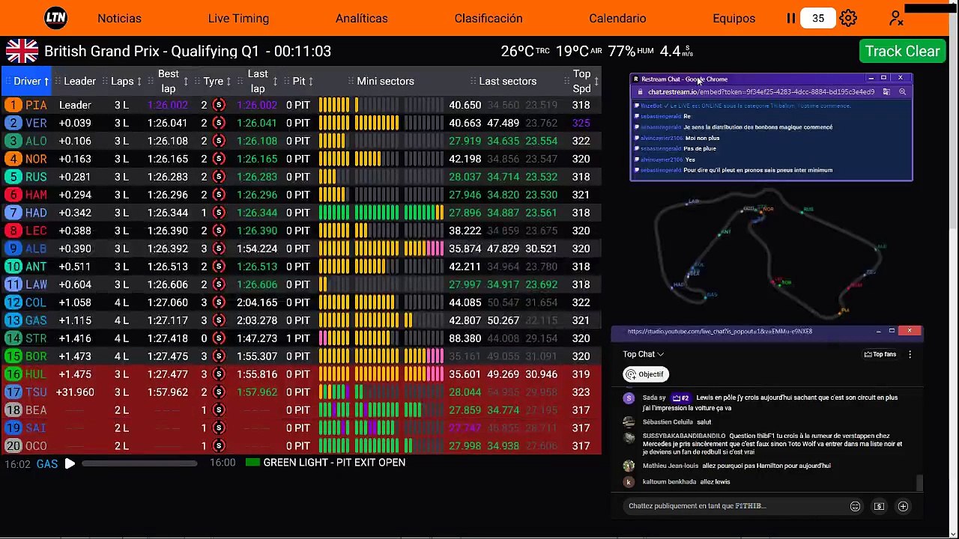Image resolution: width=959 pixels, height=539 pixels.
Task: Sort by Top Spd column
Action: click(x=582, y=81)
